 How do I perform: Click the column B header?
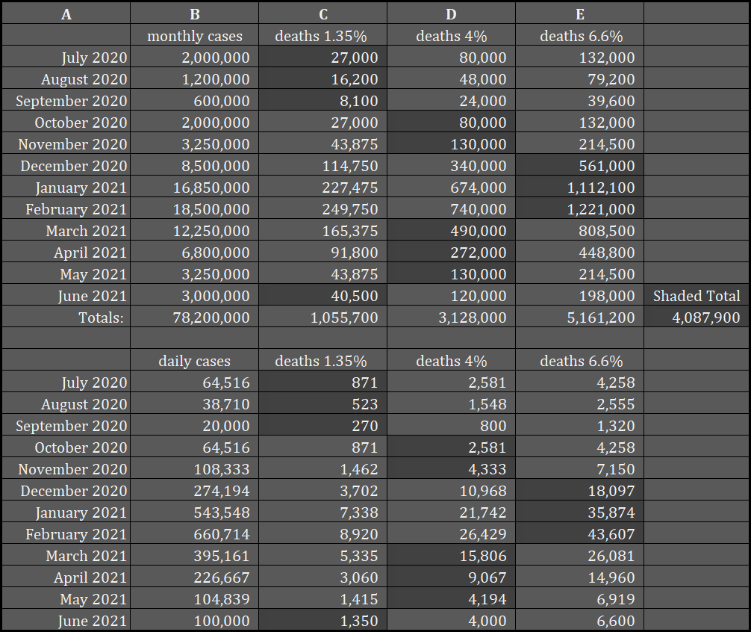pos(195,13)
